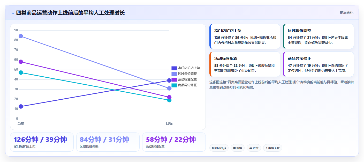The width and height of the screenshot is (364, 162).
Task: Toggle 家门店扩店上架 legend color box
Action: pyautogui.click(x=174, y=68)
